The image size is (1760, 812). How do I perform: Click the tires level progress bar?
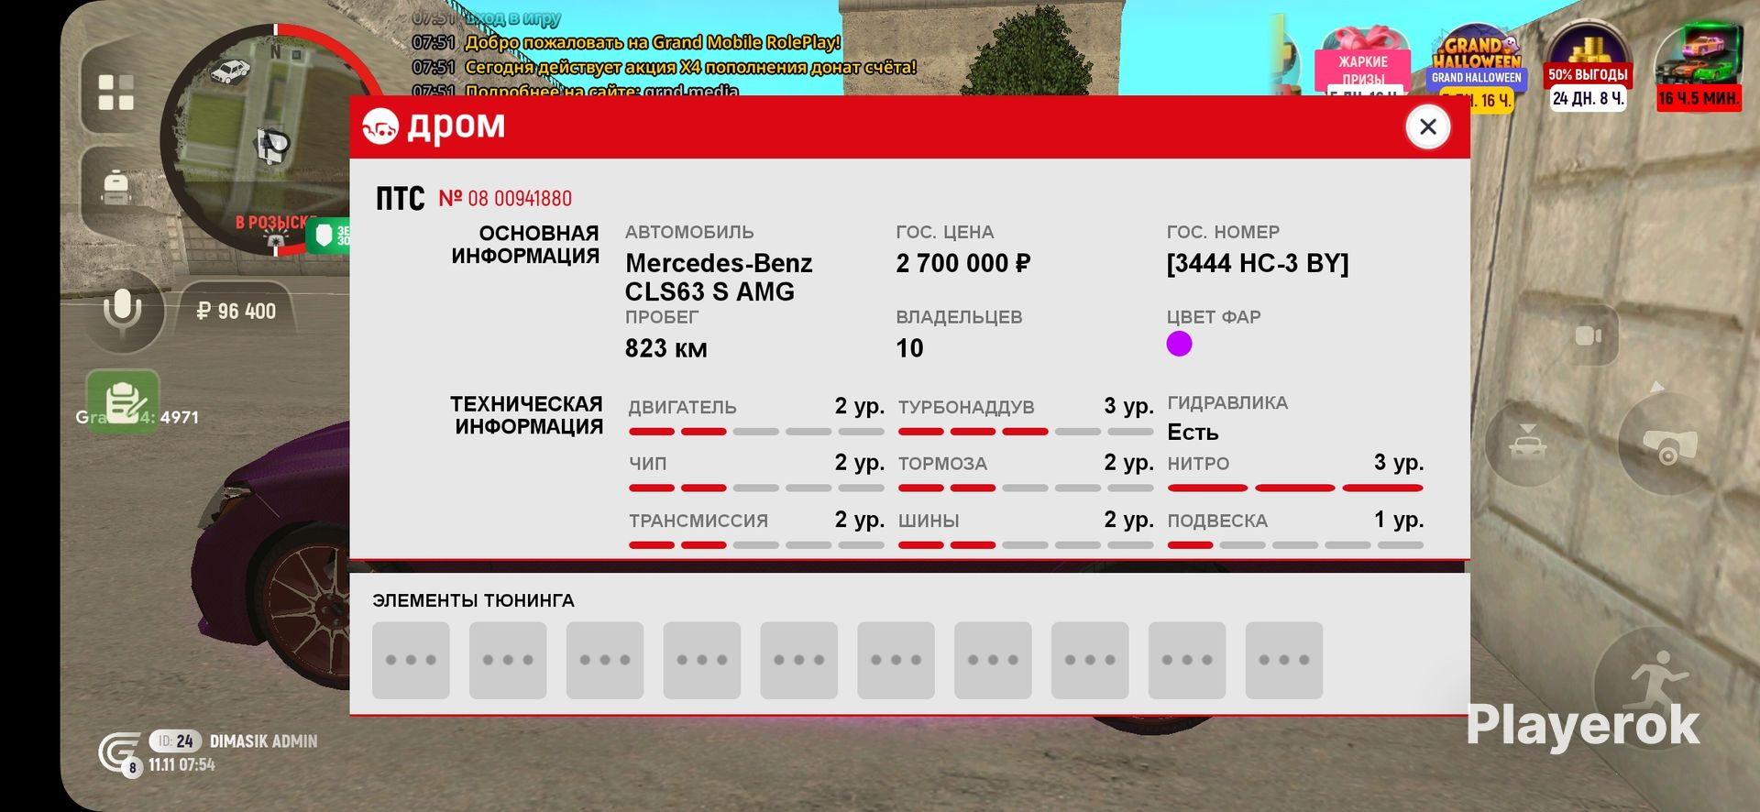1026,544
